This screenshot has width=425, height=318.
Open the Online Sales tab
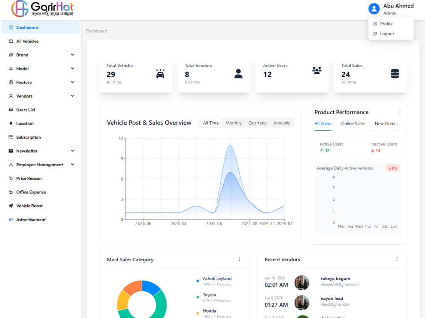353,123
